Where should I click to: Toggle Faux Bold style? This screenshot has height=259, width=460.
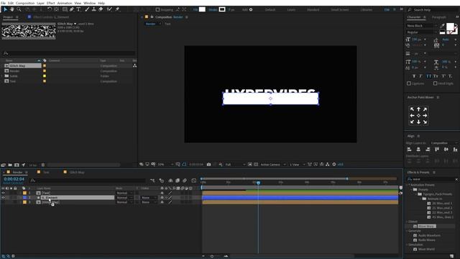414,76
